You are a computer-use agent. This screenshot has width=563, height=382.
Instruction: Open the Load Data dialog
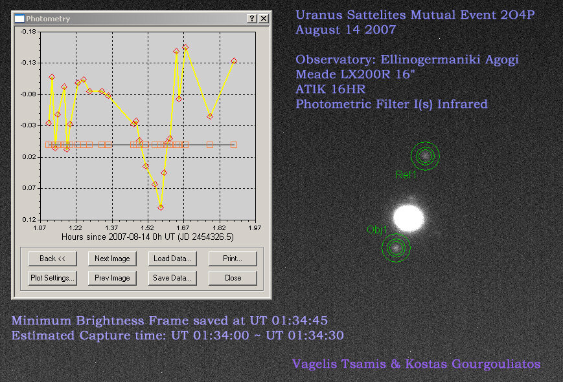[172, 259]
